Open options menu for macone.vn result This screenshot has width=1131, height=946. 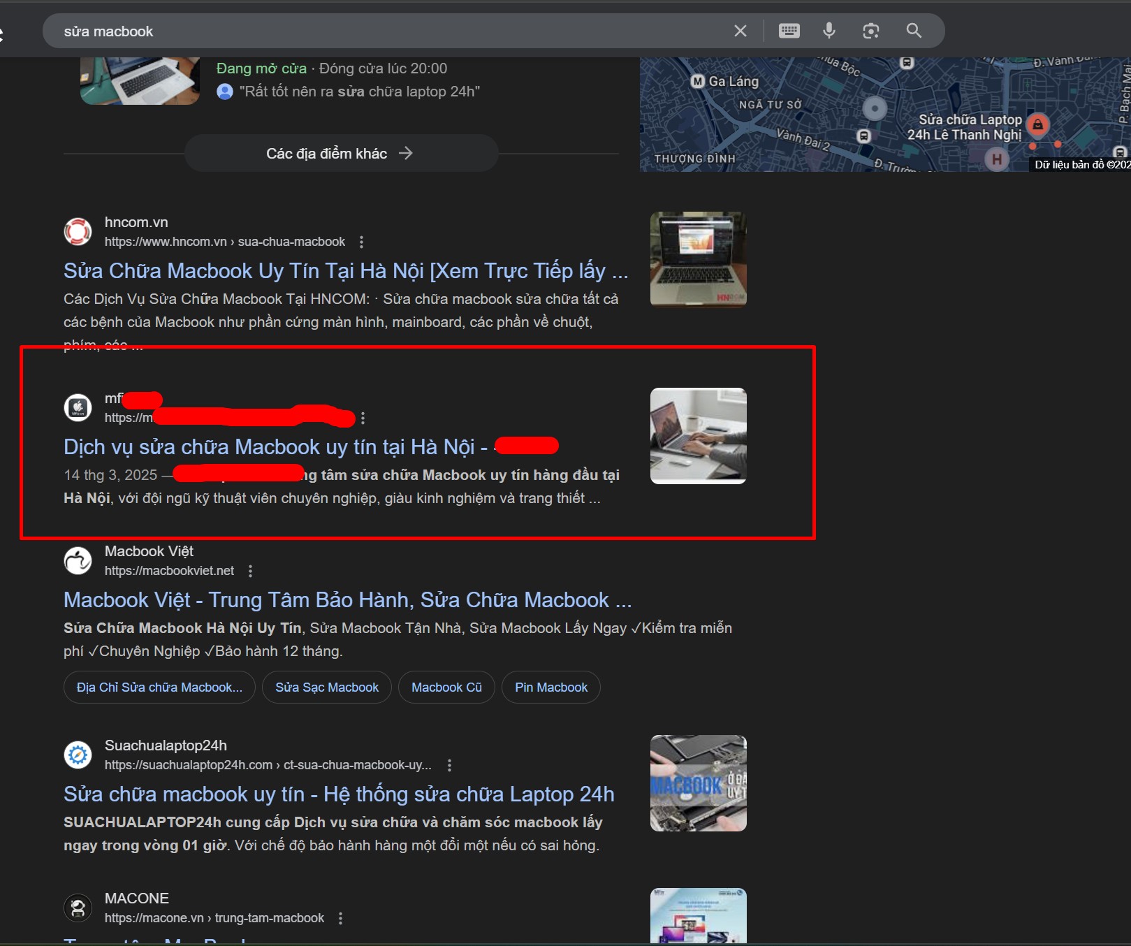point(340,918)
